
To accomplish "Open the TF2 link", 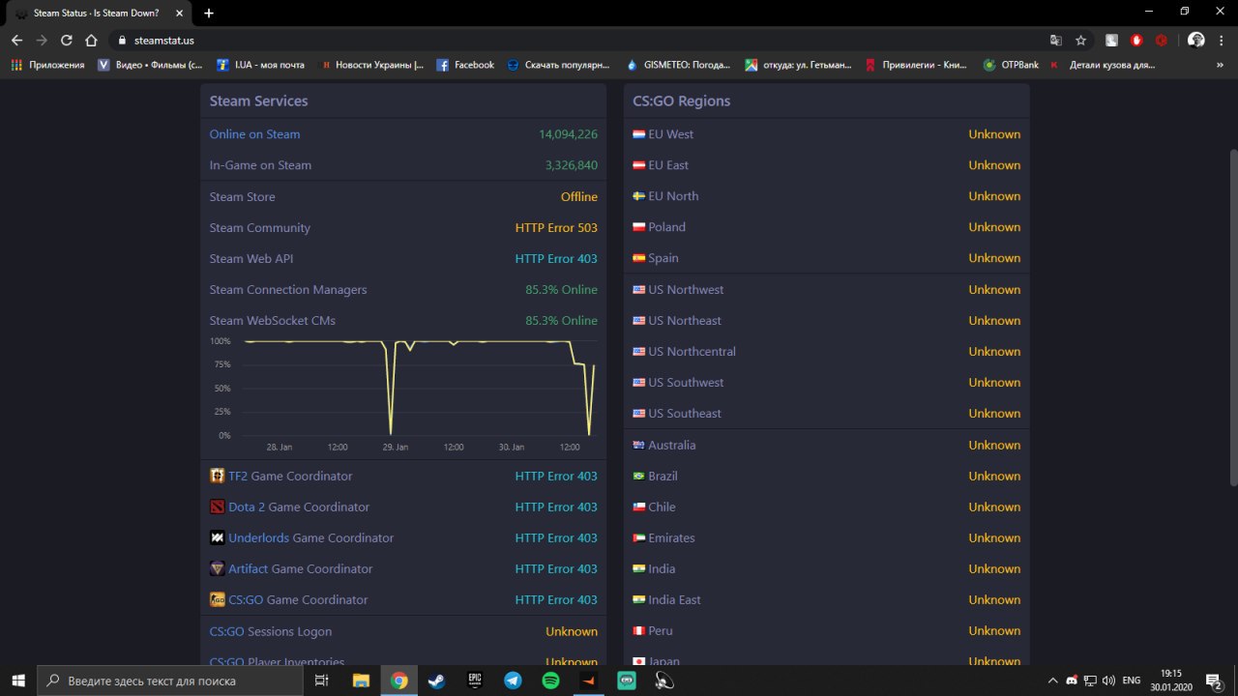I will pyautogui.click(x=238, y=476).
